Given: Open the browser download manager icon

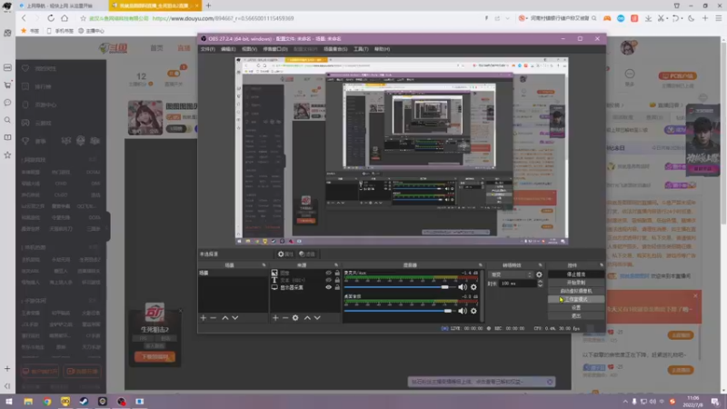Looking at the screenshot, I should pos(648,18).
